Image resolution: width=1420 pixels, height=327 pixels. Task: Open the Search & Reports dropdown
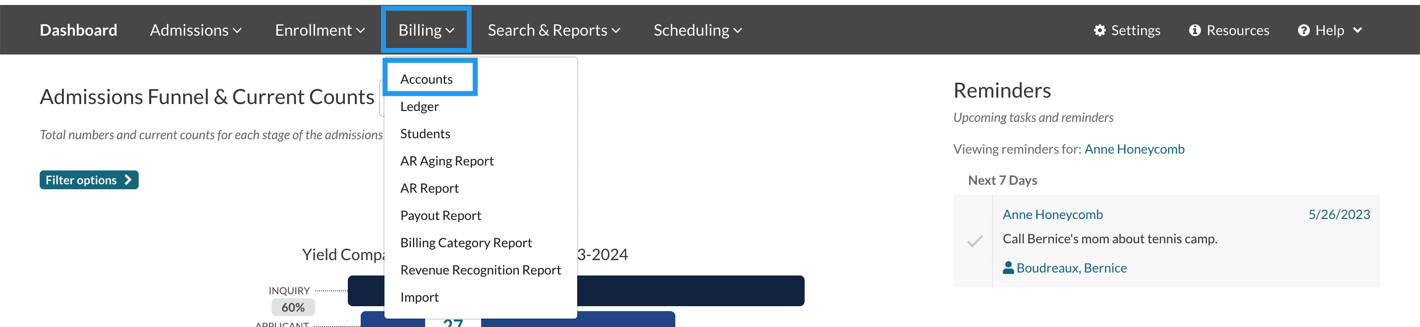553,30
